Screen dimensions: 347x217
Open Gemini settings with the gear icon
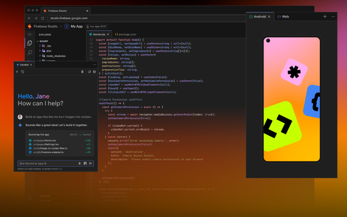click(94, 72)
